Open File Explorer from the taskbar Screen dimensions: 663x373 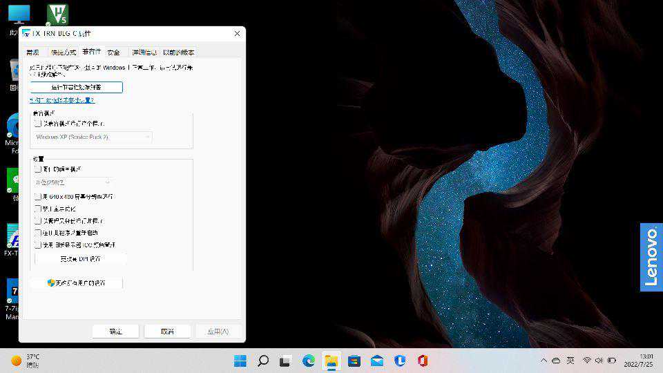331,361
